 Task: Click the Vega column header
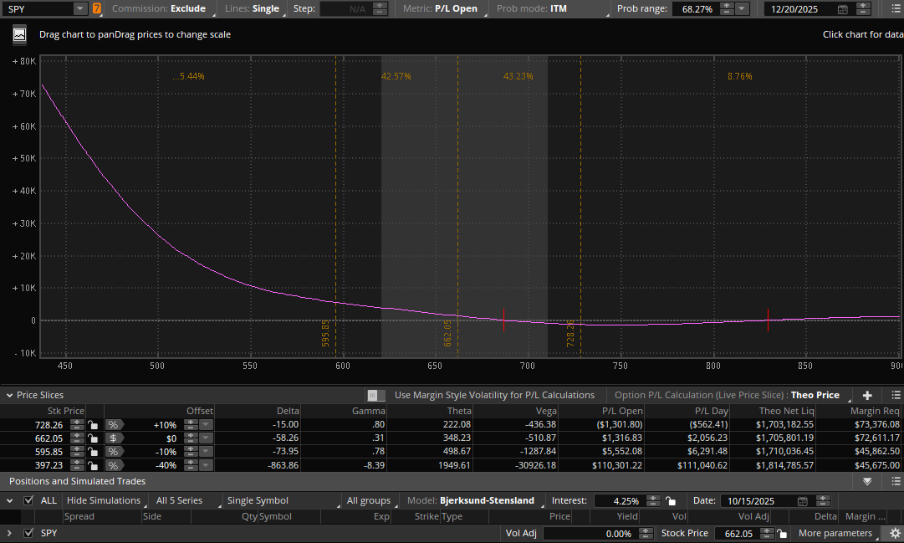pos(546,411)
